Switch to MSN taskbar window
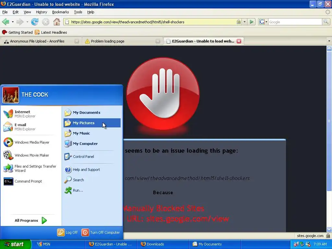Viewport: 332px width, 249px height. 59,244
